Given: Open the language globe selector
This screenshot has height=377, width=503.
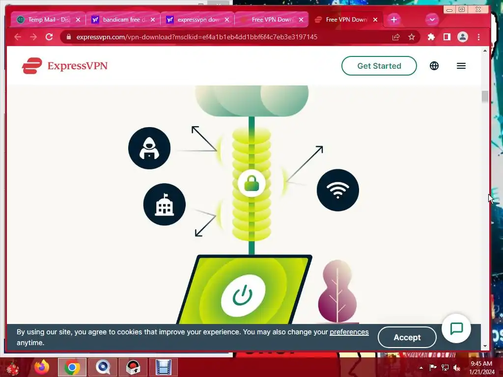Looking at the screenshot, I should [434, 66].
